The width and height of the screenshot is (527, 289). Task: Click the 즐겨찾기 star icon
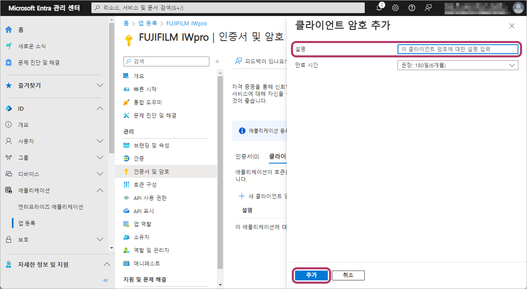pyautogui.click(x=9, y=86)
